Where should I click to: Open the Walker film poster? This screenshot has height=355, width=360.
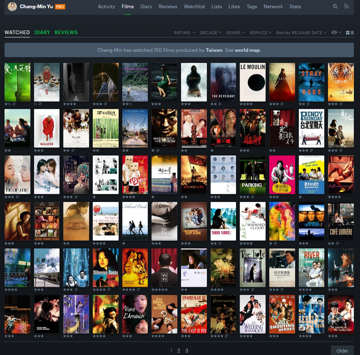(47, 128)
